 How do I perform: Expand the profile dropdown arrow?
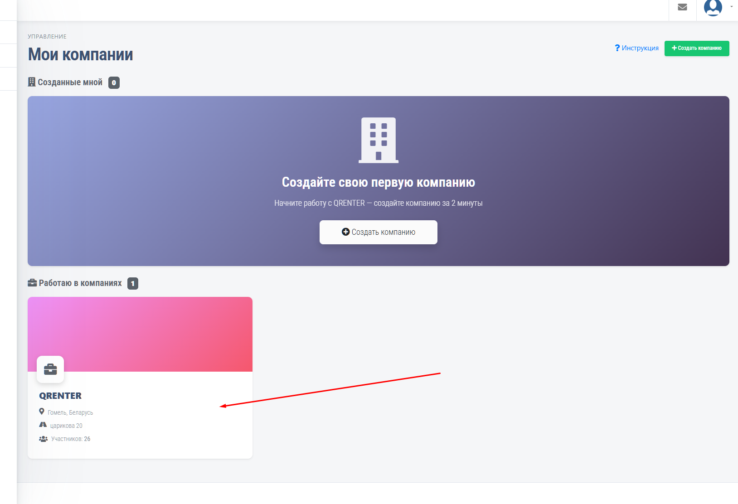(732, 7)
